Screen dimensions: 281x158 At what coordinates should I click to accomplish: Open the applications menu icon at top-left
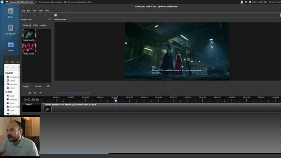tap(2, 2)
